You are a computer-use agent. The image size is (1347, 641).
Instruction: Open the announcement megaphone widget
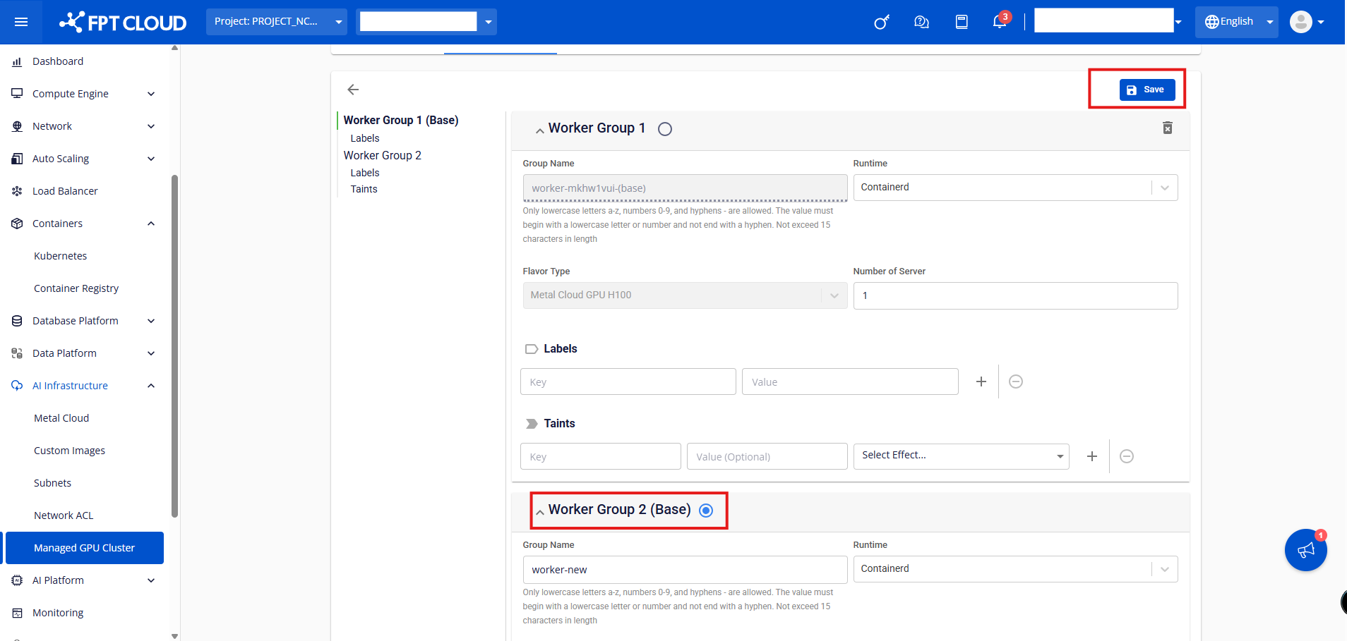click(x=1305, y=550)
